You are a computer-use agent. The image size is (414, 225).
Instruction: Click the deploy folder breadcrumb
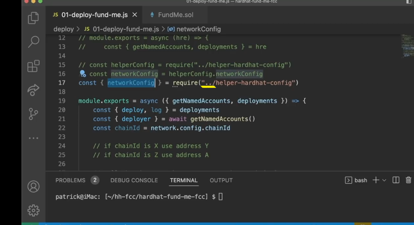click(x=64, y=29)
